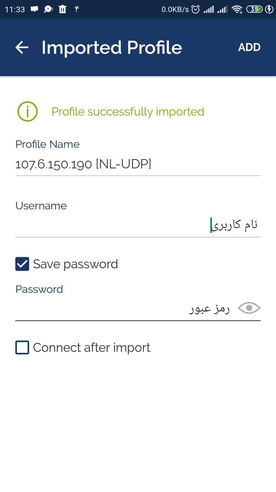Image resolution: width=276 pixels, height=492 pixels.
Task: Tap the battery level indicator
Action: [x=254, y=9]
